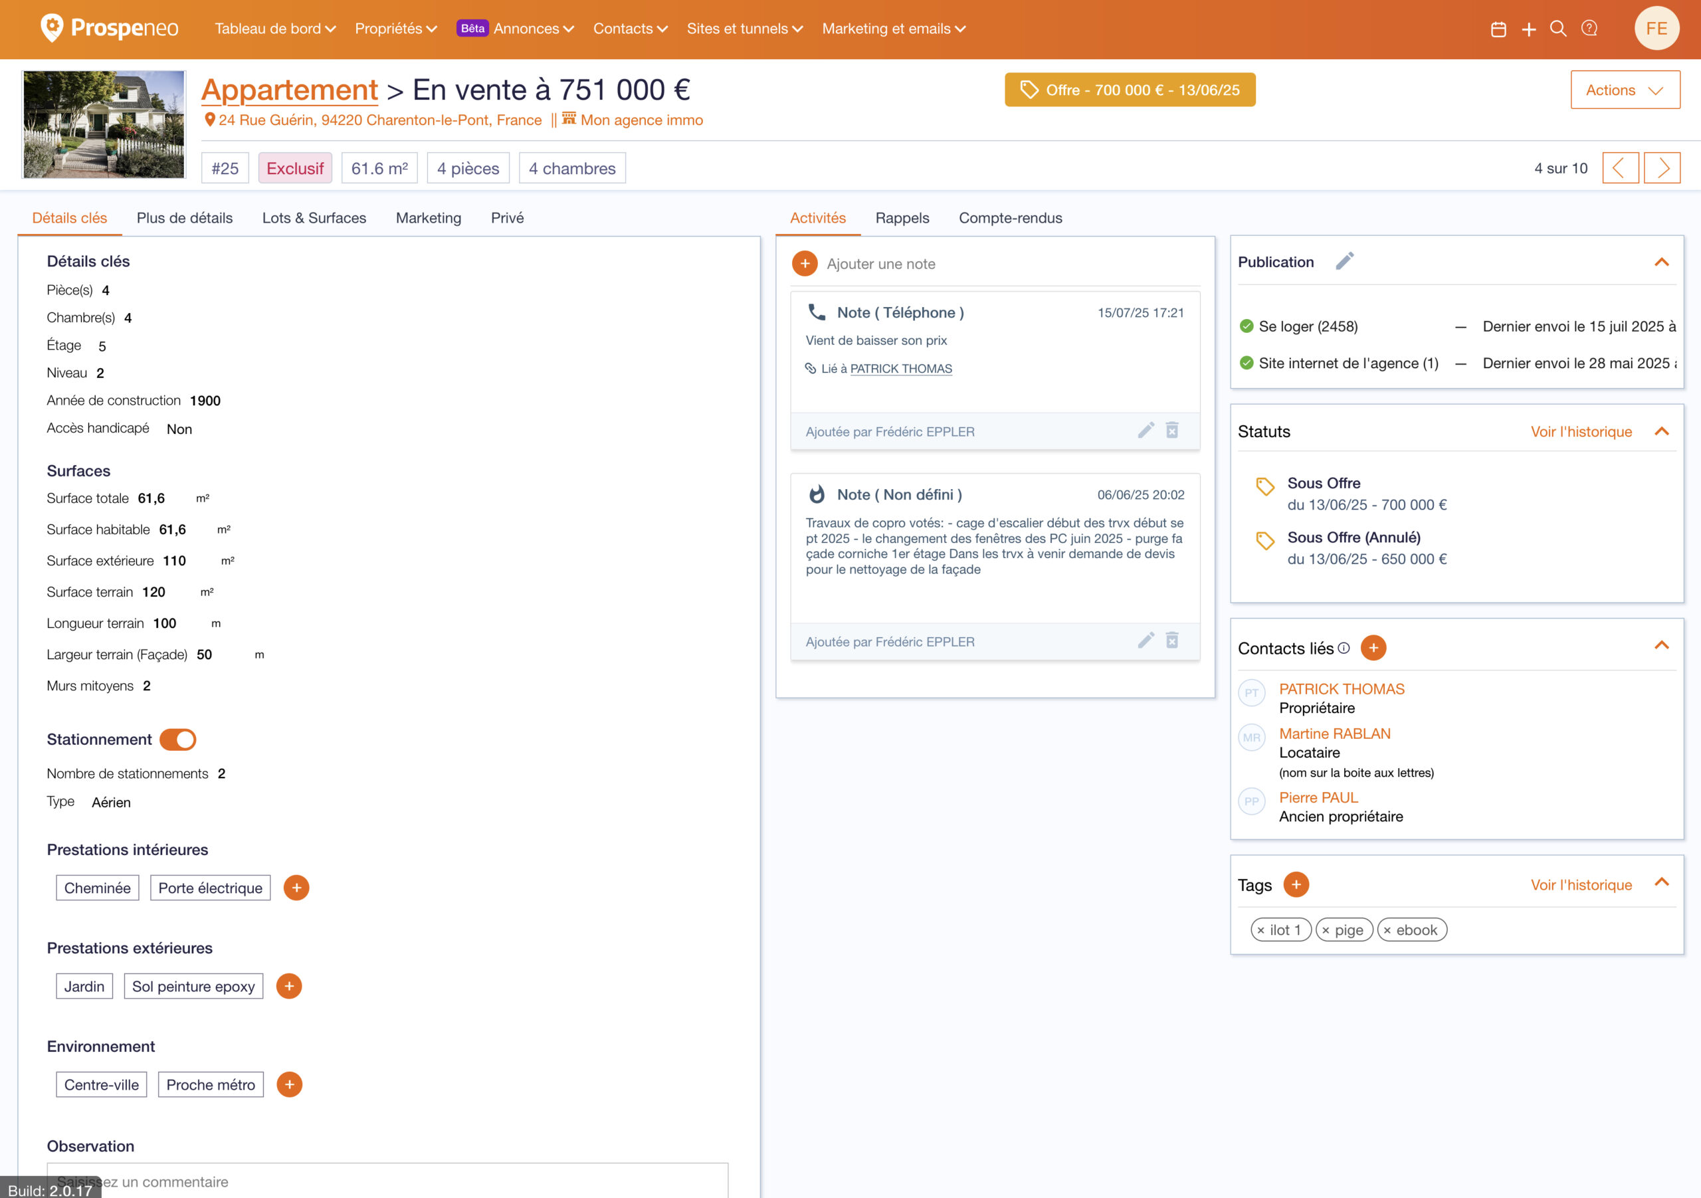Click the MR contact avatar circle
The image size is (1701, 1198).
pyautogui.click(x=1251, y=737)
